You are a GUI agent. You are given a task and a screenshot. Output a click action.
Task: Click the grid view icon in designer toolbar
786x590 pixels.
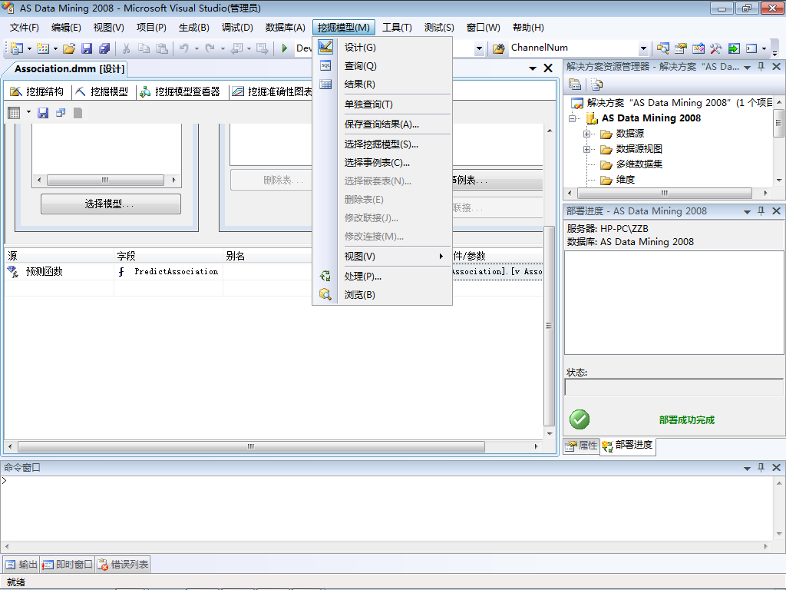point(14,113)
